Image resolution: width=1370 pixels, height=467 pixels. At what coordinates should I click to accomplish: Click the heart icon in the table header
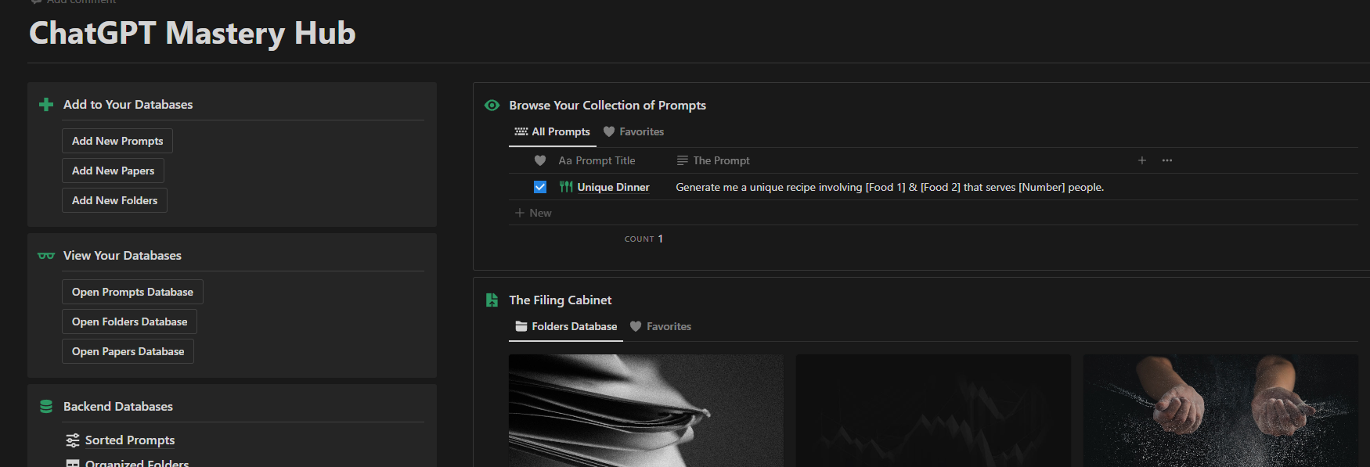point(540,160)
